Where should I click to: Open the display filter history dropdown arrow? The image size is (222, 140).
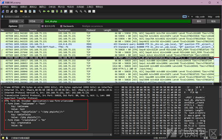coord(189,17)
